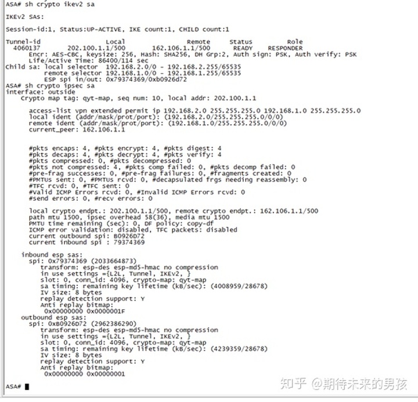Screen dimensions: 418x402
Task: Click the RESPONDER role text
Action: point(285,48)
